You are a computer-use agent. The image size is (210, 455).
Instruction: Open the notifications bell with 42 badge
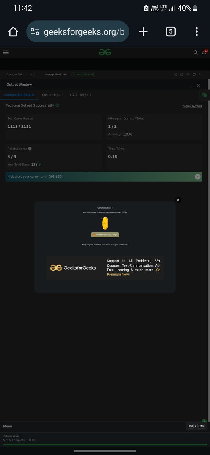pos(205,52)
